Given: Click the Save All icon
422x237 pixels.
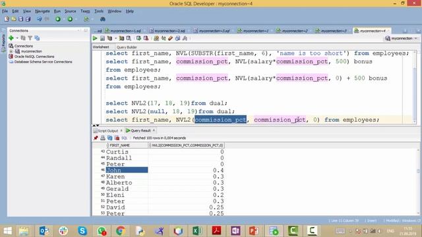Looking at the screenshot, I should pos(28,19).
